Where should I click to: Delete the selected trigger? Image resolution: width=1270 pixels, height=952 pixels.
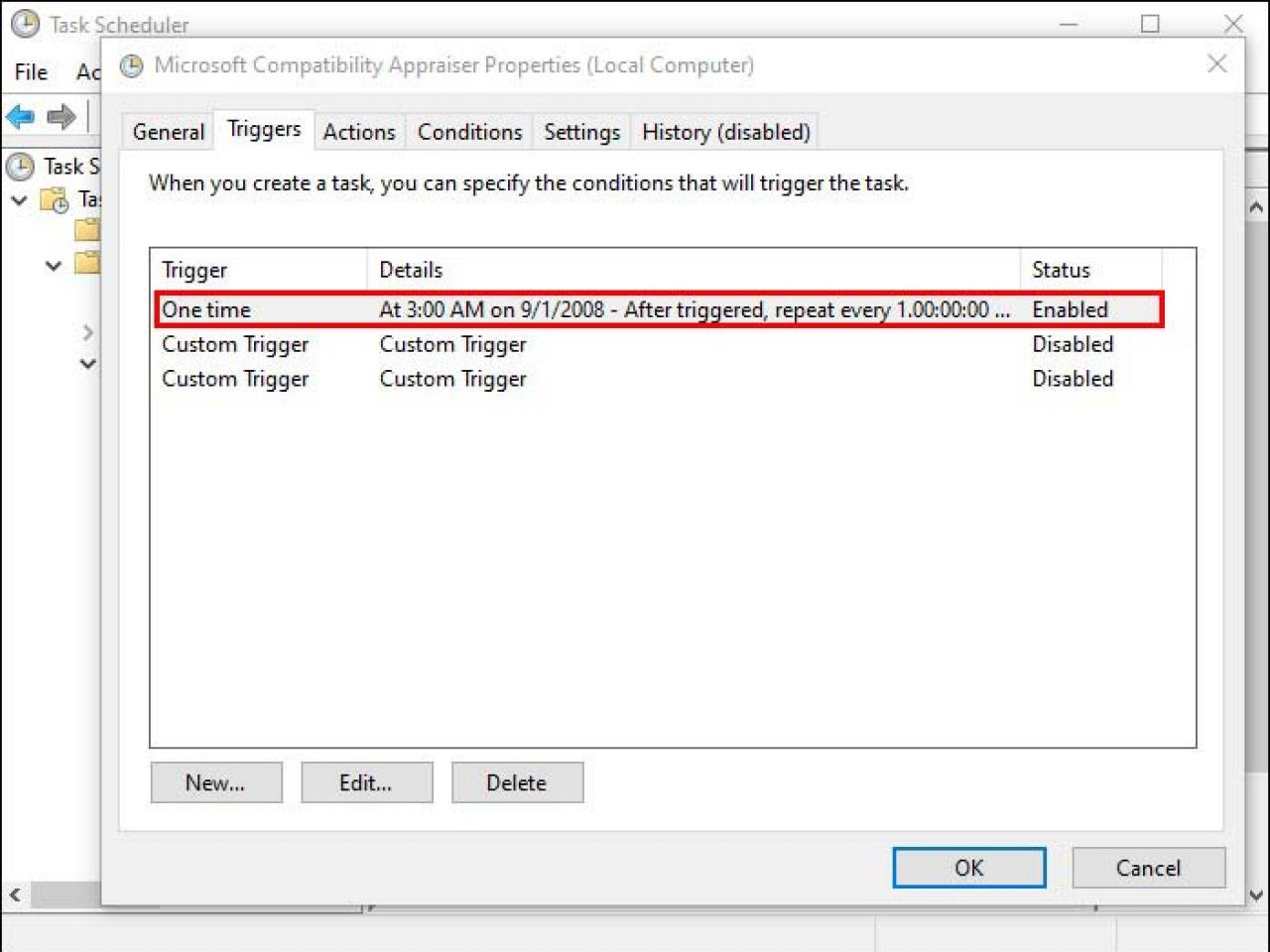pyautogui.click(x=517, y=782)
